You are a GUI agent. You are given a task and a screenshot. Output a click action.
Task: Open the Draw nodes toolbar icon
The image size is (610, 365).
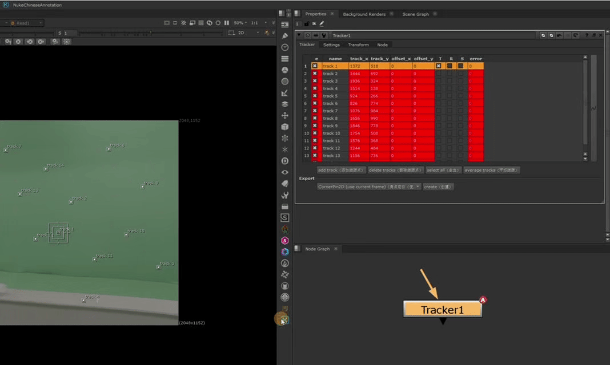point(285,36)
